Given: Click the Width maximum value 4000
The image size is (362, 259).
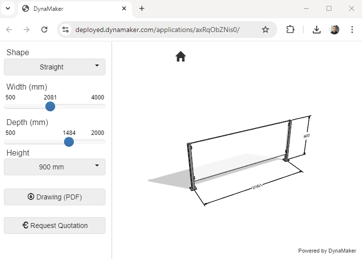Looking at the screenshot, I should coord(98,97).
